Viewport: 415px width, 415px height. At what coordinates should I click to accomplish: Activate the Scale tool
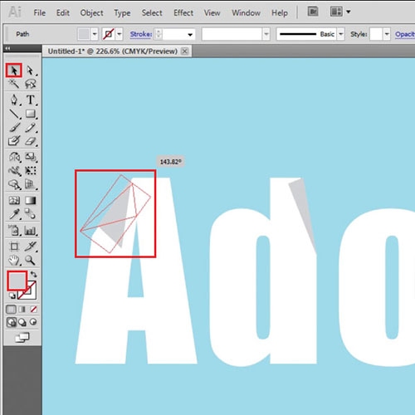coord(31,157)
